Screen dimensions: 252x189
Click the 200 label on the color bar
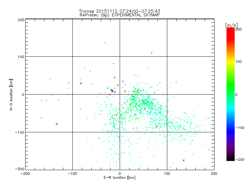click(238, 29)
